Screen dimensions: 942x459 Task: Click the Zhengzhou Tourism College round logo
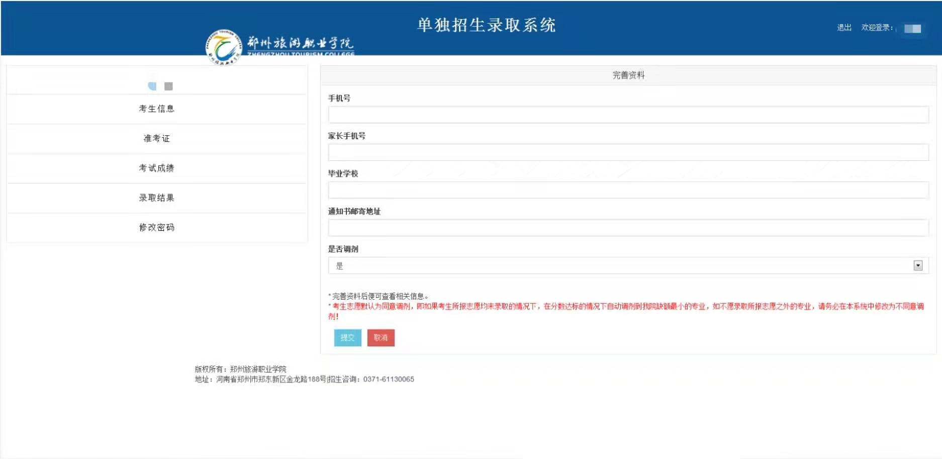(x=224, y=48)
